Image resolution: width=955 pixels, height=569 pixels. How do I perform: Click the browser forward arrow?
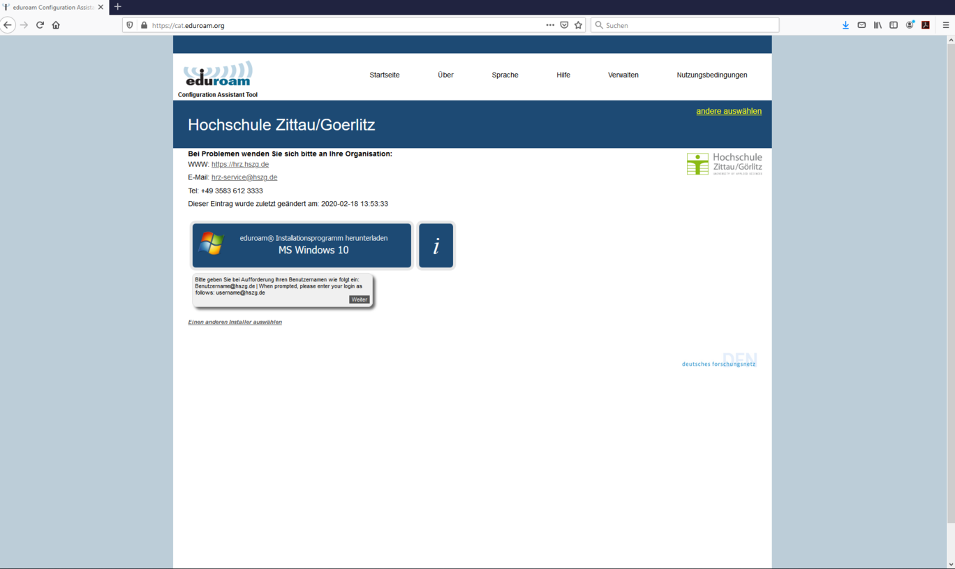[24, 25]
